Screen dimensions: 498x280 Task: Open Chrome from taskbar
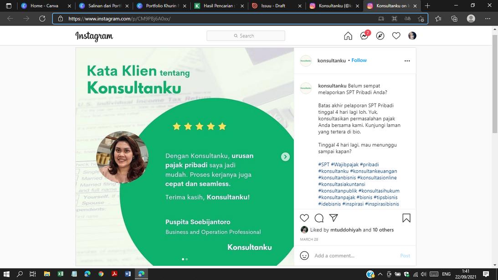coord(101,274)
